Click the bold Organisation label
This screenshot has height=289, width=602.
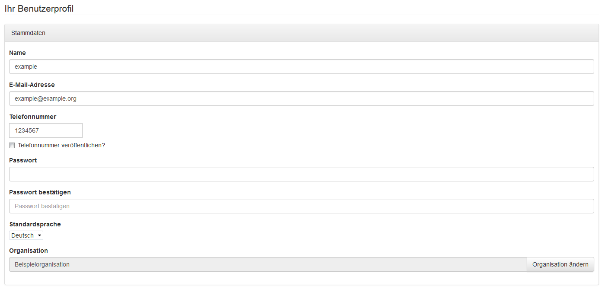(28, 251)
